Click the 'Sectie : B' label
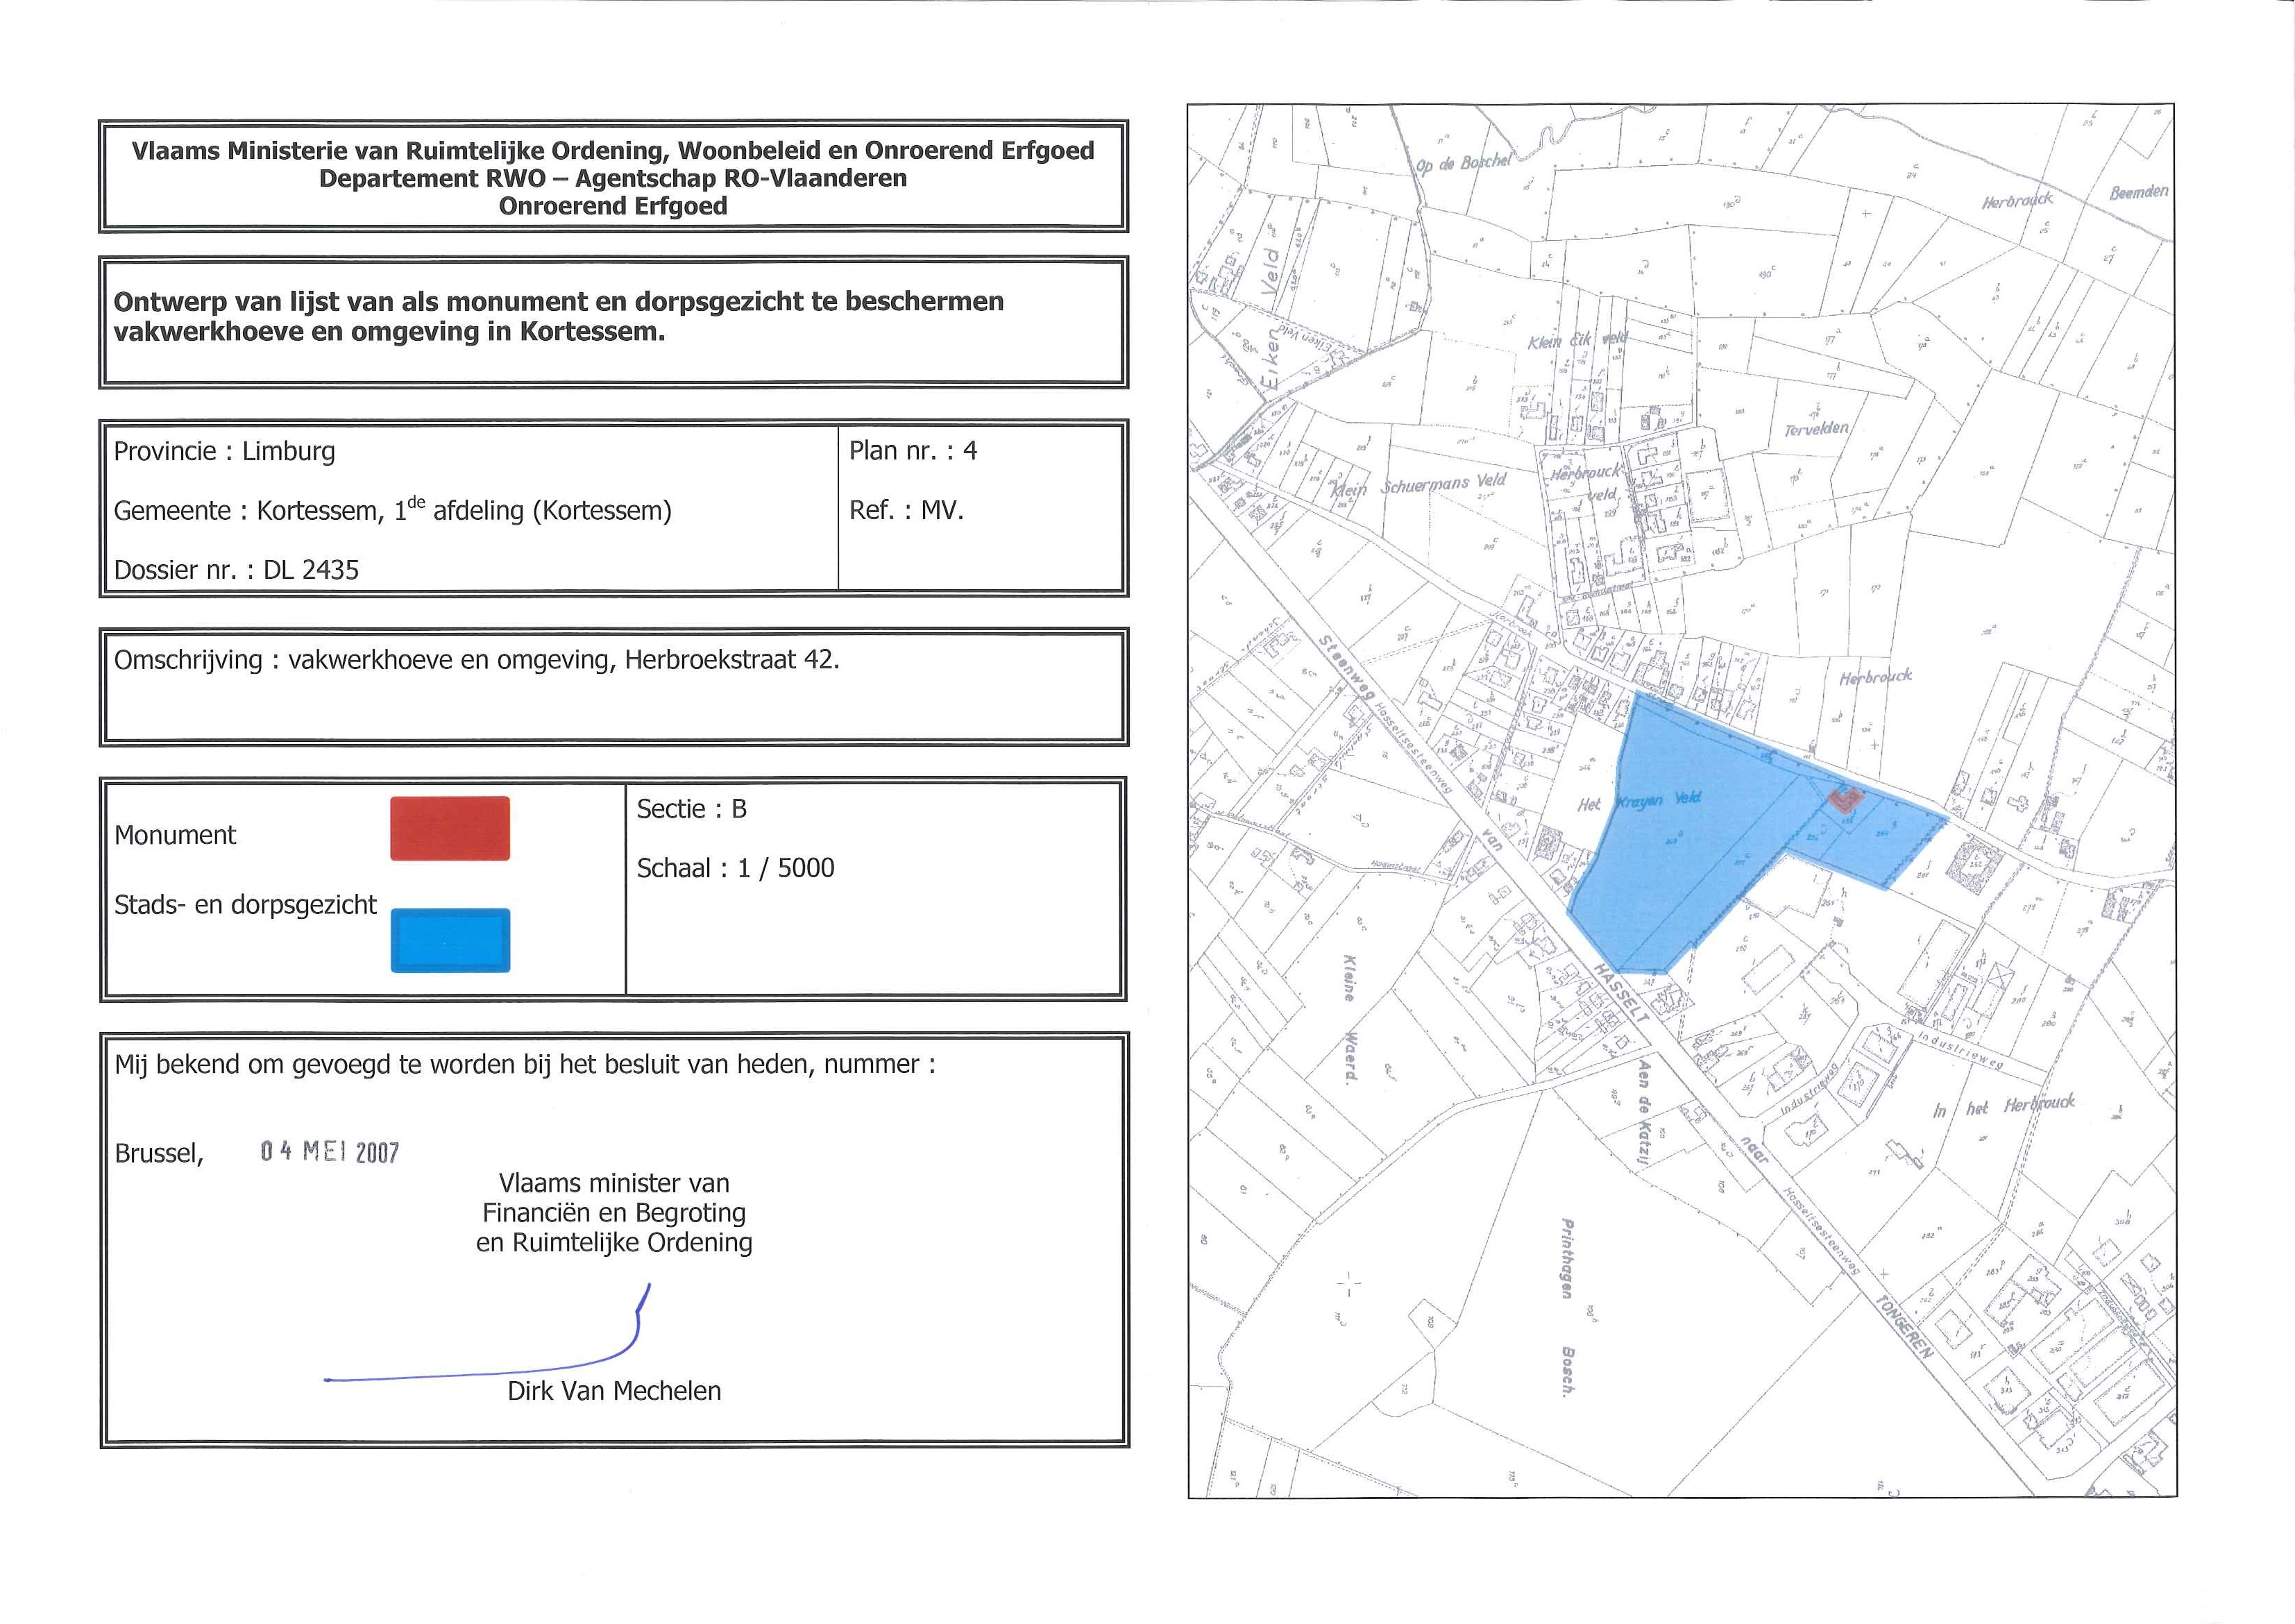This screenshot has height=1624, width=2295. [x=691, y=809]
